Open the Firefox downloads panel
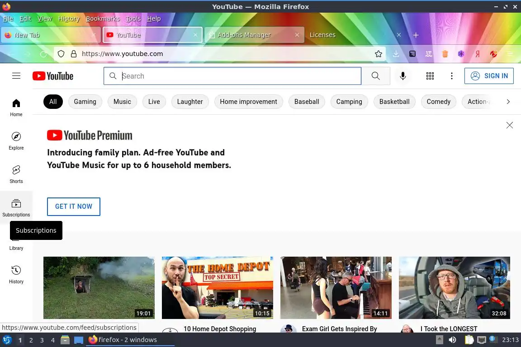 tap(396, 54)
